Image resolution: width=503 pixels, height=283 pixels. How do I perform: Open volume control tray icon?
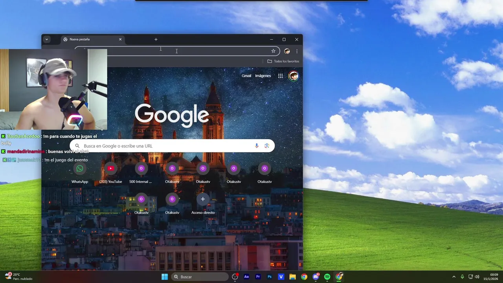pyautogui.click(x=477, y=277)
